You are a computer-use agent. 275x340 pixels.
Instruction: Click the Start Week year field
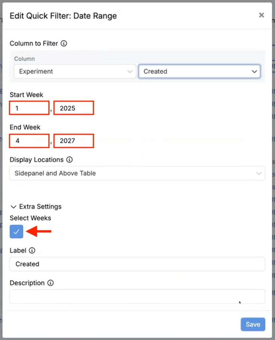[x=73, y=108]
